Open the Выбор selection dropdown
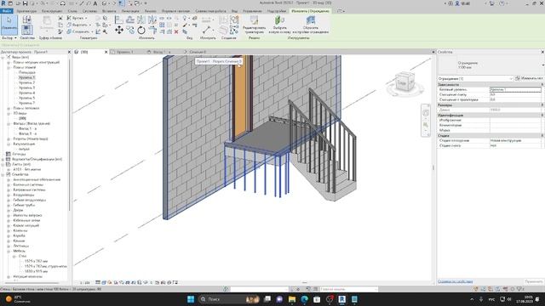Screen dimensions: 545x306 tap(9, 37)
